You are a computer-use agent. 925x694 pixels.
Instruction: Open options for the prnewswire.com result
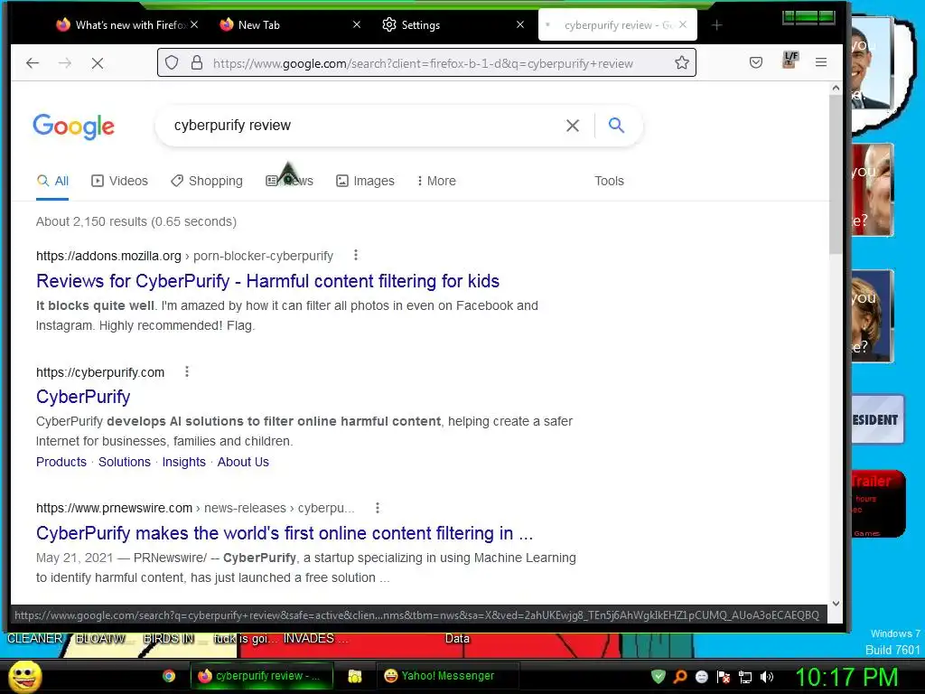point(377,508)
